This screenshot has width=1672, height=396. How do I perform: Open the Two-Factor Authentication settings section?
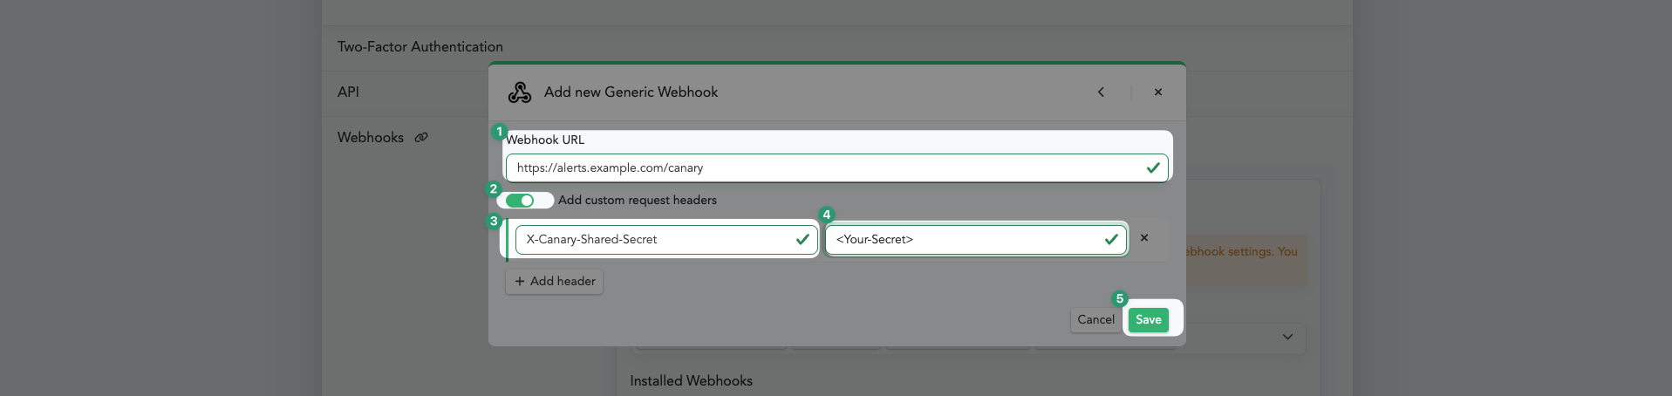(420, 47)
